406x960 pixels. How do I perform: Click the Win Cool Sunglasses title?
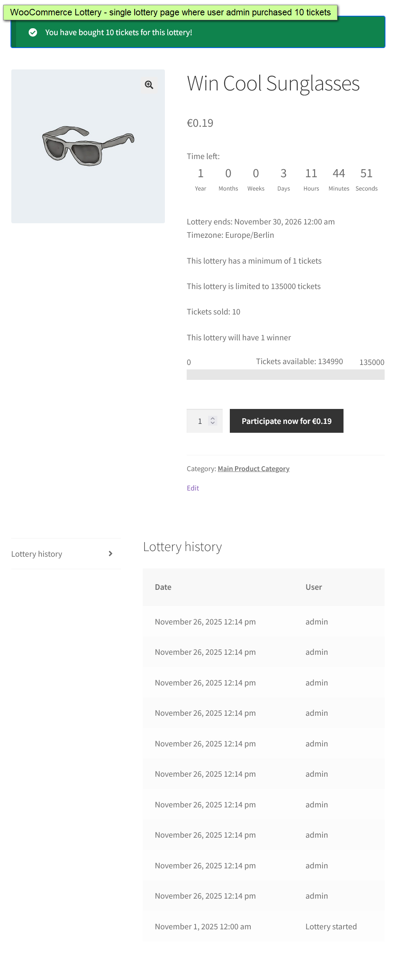click(273, 84)
